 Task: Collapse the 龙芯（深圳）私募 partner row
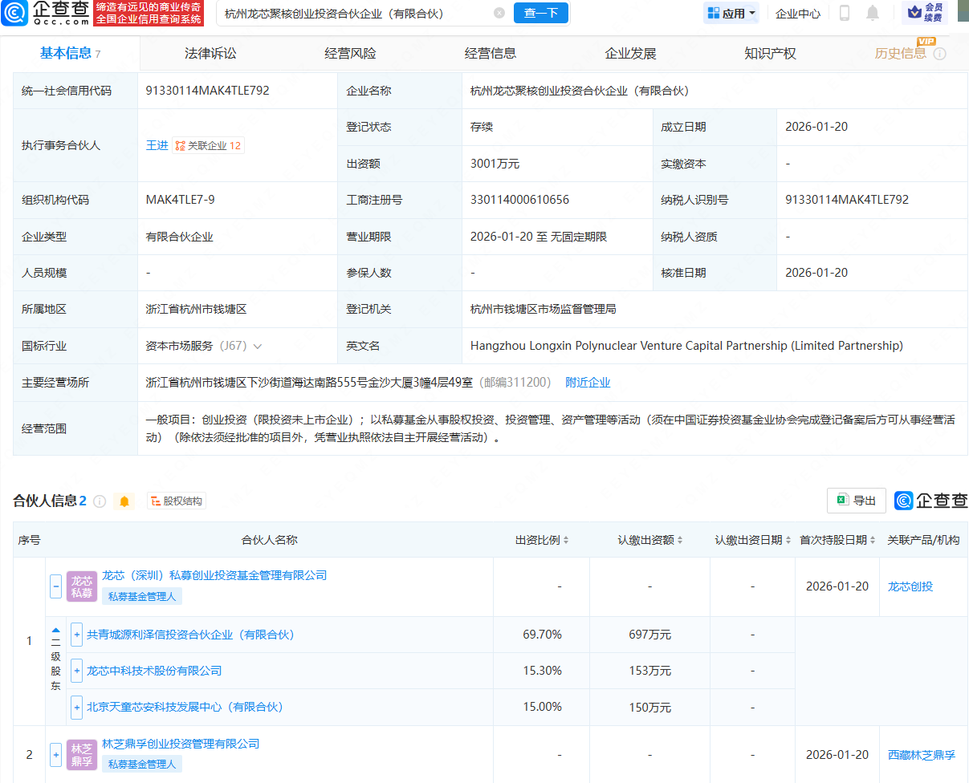click(55, 586)
